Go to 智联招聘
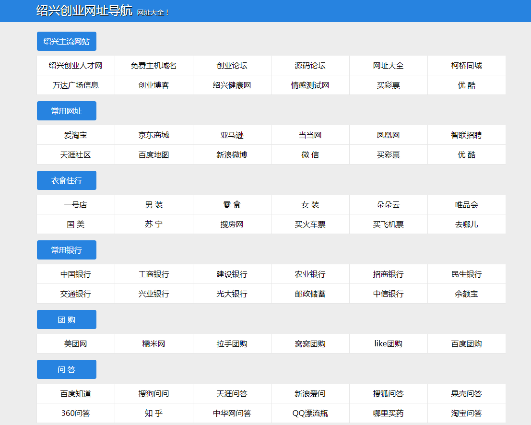Screen dimensions: 531x425 pos(467,135)
